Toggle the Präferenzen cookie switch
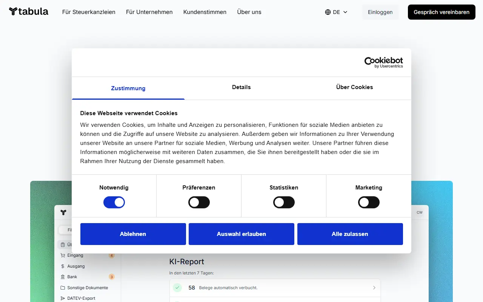The width and height of the screenshot is (483, 302). coord(199,202)
